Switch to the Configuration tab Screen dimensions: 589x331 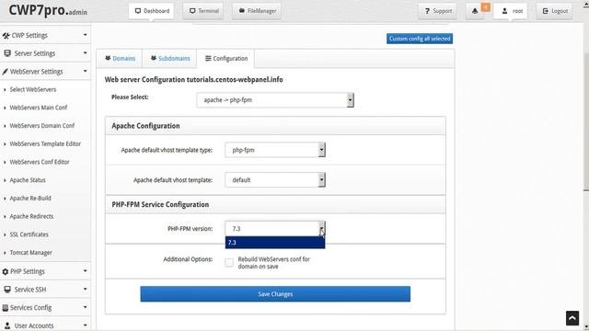(x=225, y=59)
